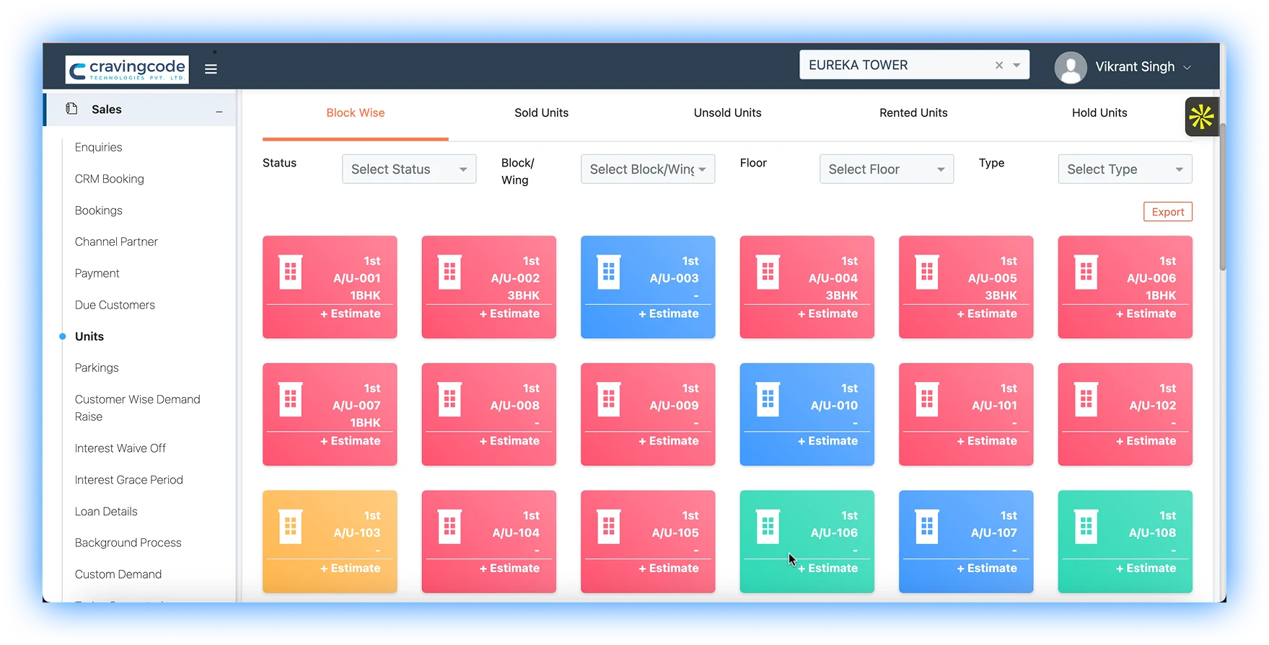Screen dimensions: 1269x645
Task: Expand the EUREKA TOWER project dropdown arrow
Action: pyautogui.click(x=1016, y=65)
